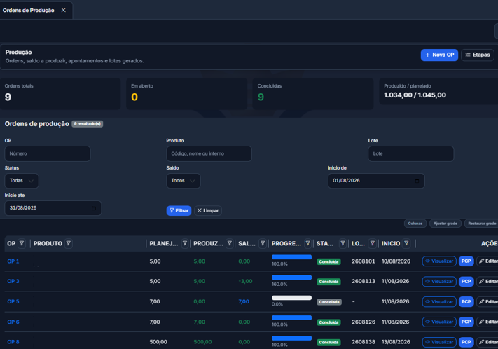The image size is (498, 349).
Task: Click the Concluídas summary card
Action: [x=313, y=94]
